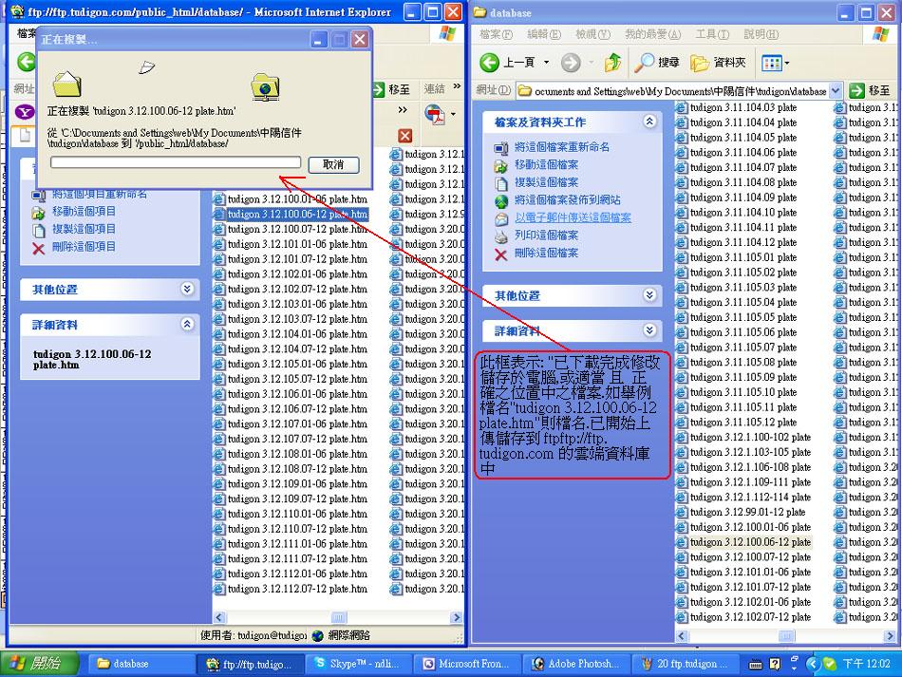Click red X icon beside 刪除這個項目
This screenshot has width=902, height=677.
tap(39, 249)
